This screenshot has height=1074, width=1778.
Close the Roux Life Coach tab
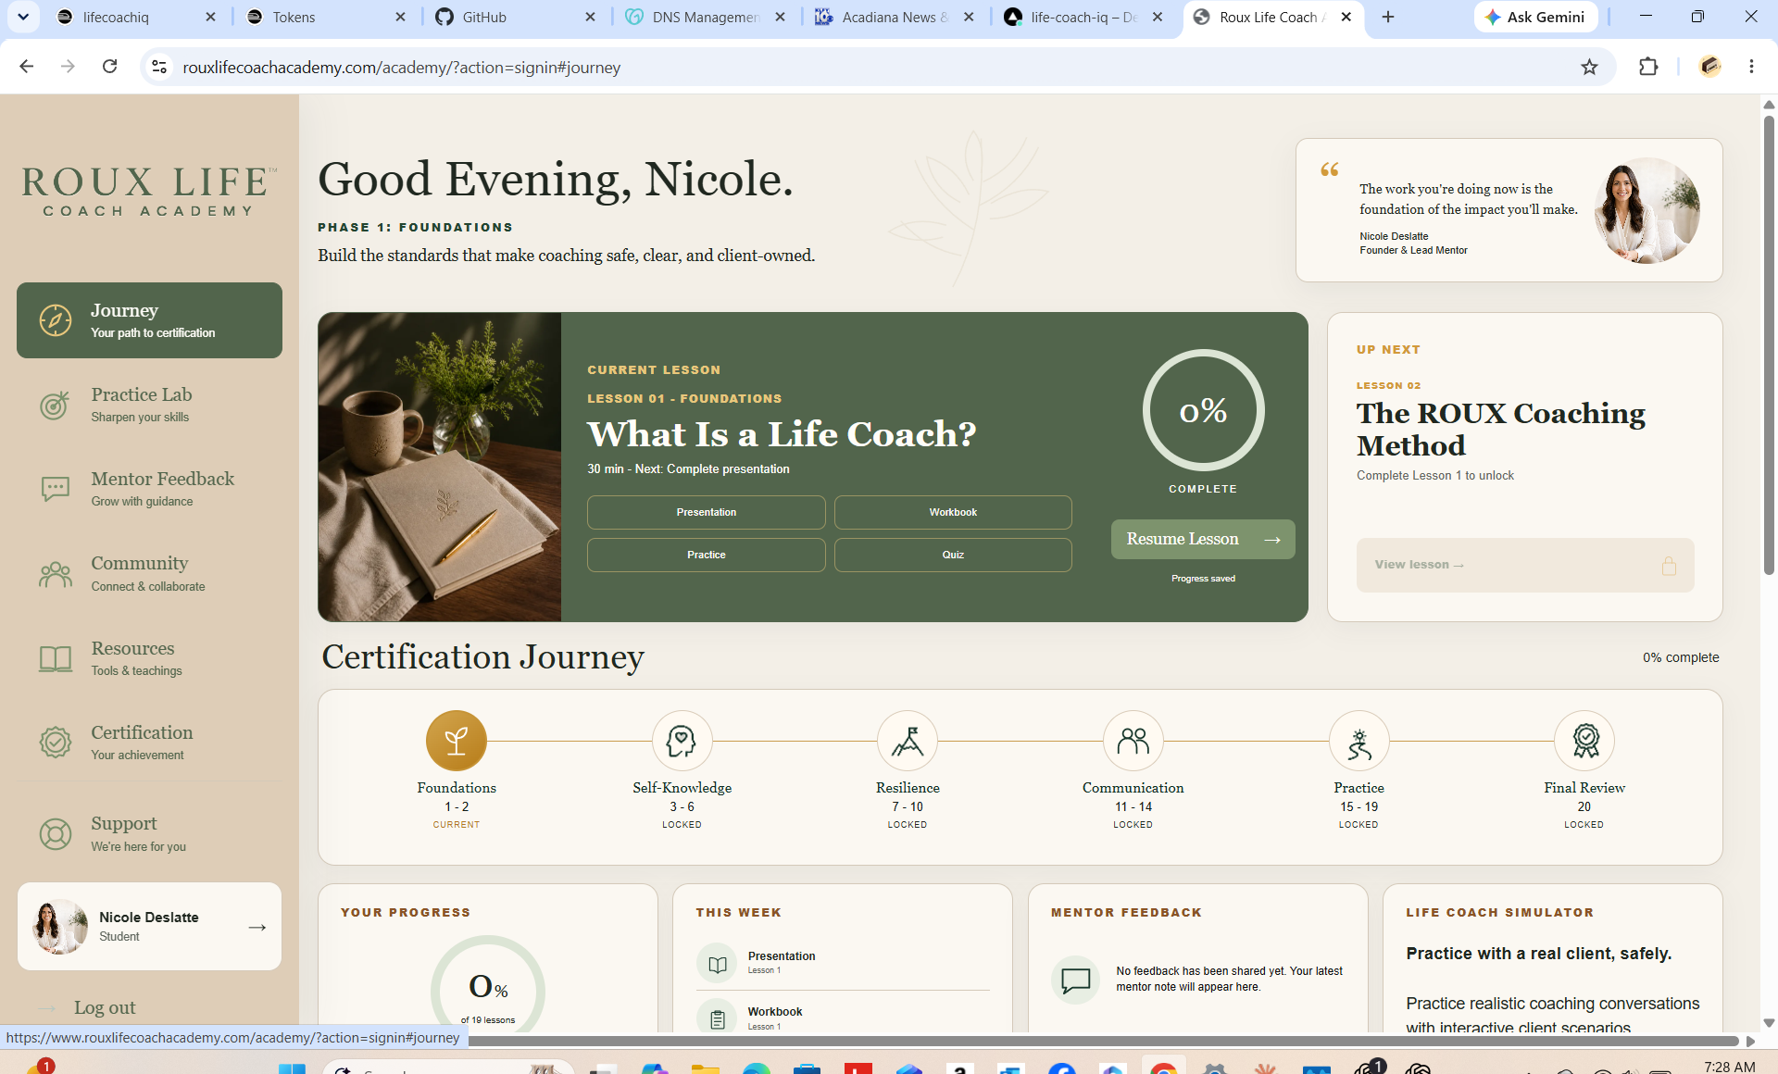click(x=1346, y=17)
